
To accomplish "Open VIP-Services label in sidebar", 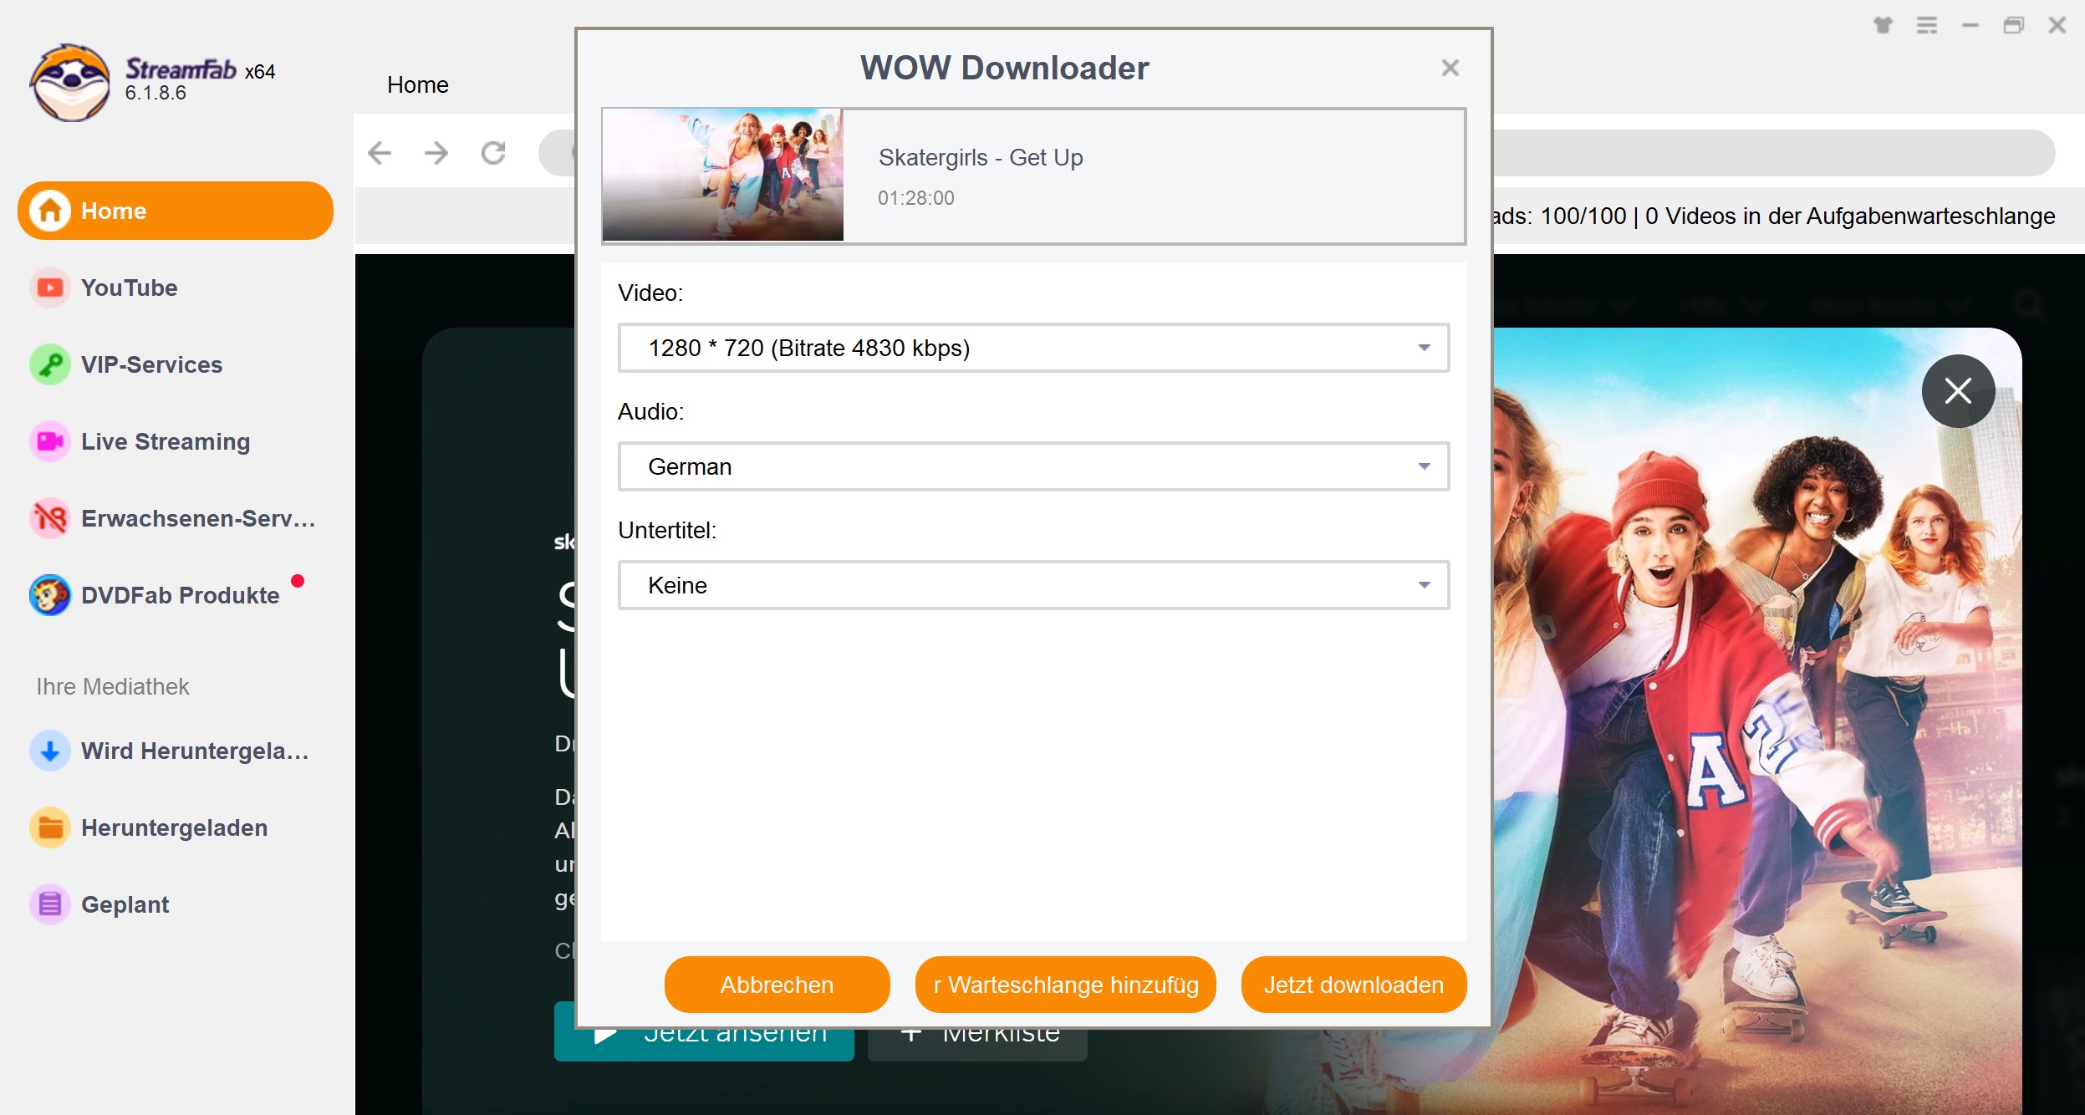I will pos(151,364).
